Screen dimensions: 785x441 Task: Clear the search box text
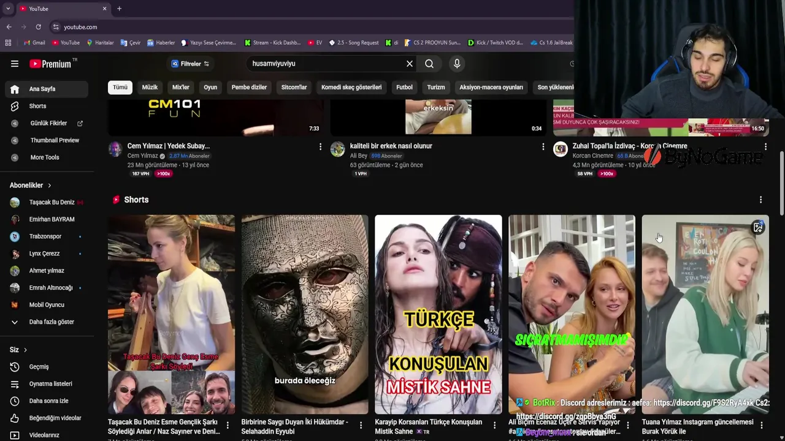tap(410, 64)
